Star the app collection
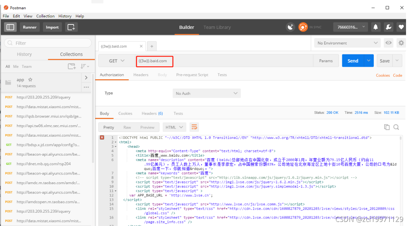Screen dimensions: 409x226 click(x=30, y=80)
